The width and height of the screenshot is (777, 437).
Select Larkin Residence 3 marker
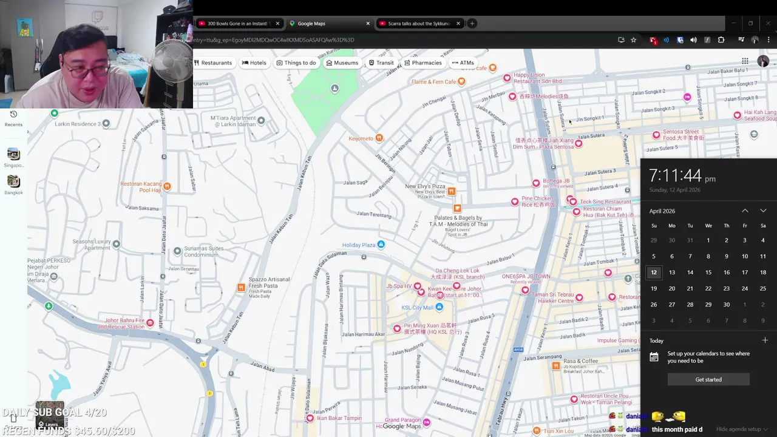pos(106,124)
